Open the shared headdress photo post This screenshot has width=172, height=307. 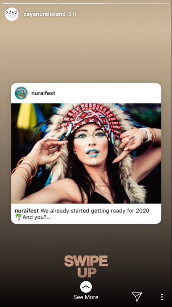coord(86,153)
